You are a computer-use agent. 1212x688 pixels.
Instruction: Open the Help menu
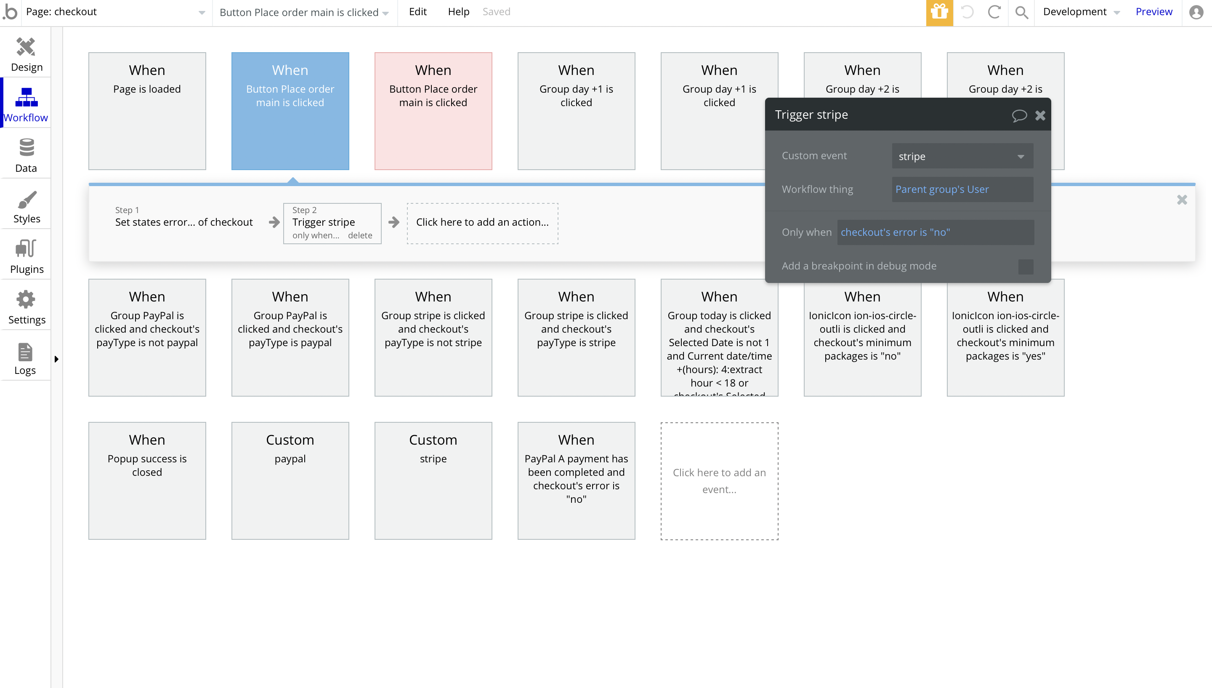coord(458,12)
